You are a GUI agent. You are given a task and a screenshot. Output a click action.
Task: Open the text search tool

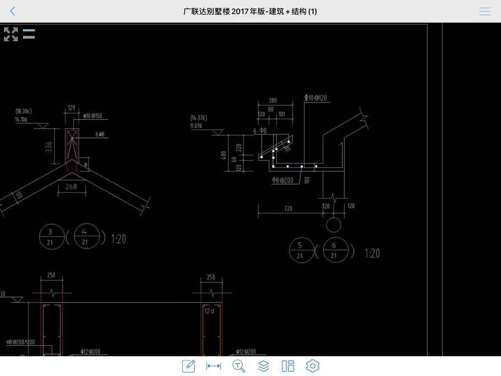tap(239, 366)
